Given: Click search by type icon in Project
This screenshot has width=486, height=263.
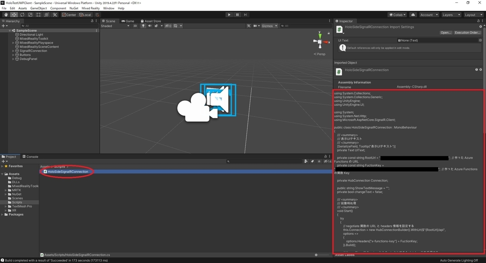Looking at the screenshot, I should (306, 161).
